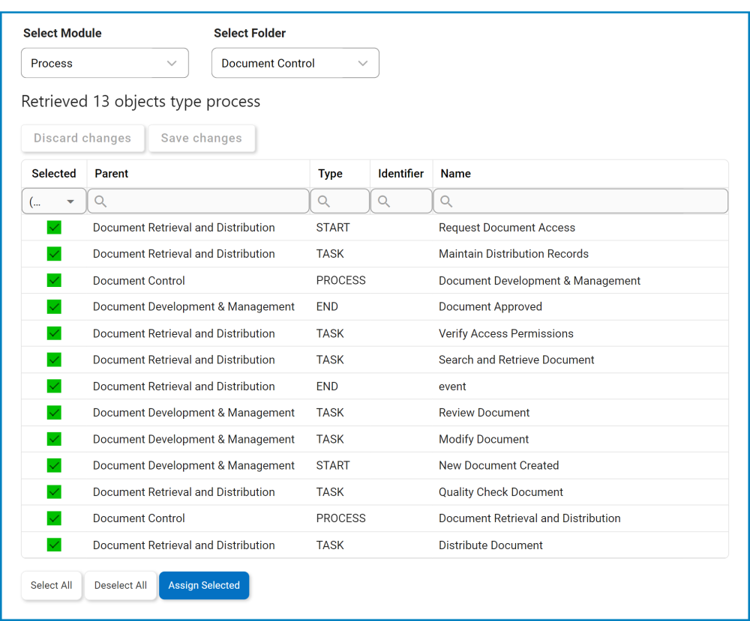The width and height of the screenshot is (750, 621).
Task: Toggle checkbox for Document Approved row
Action: (x=54, y=307)
